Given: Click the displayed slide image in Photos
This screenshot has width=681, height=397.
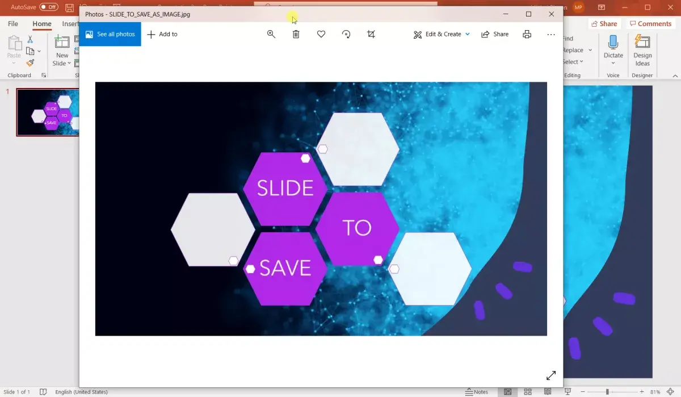Looking at the screenshot, I should tap(321, 208).
